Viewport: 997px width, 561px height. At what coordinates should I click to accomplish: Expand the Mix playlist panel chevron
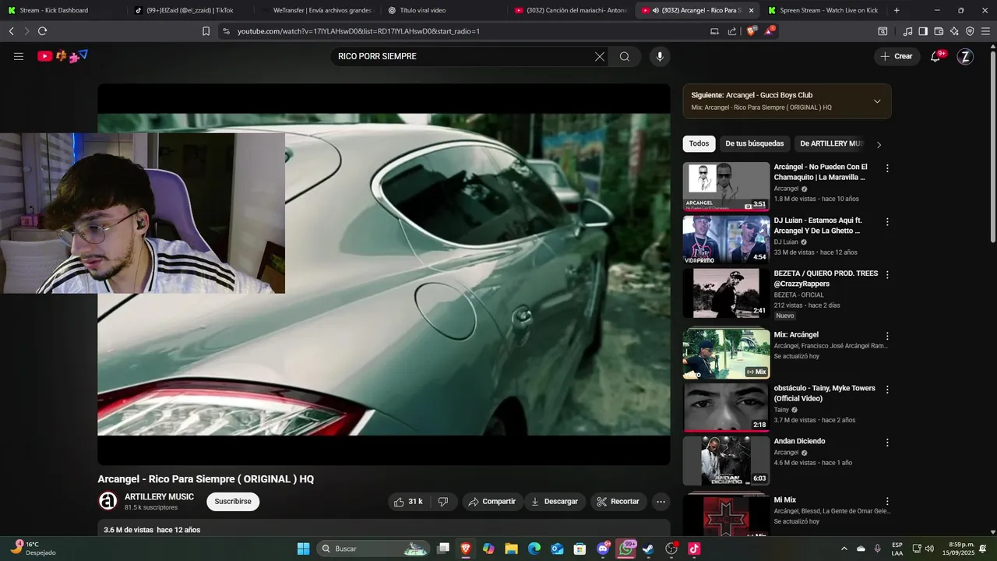pyautogui.click(x=877, y=101)
